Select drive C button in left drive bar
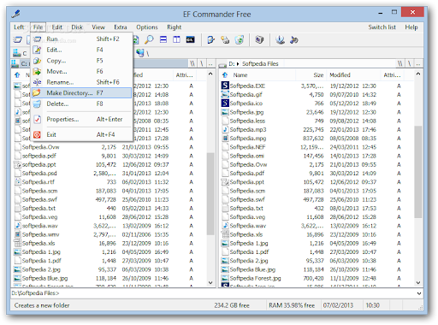 20,53
